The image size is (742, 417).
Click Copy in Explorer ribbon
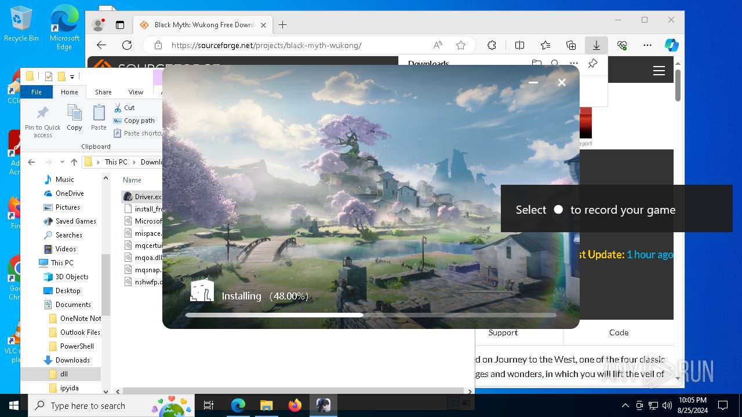(x=74, y=118)
